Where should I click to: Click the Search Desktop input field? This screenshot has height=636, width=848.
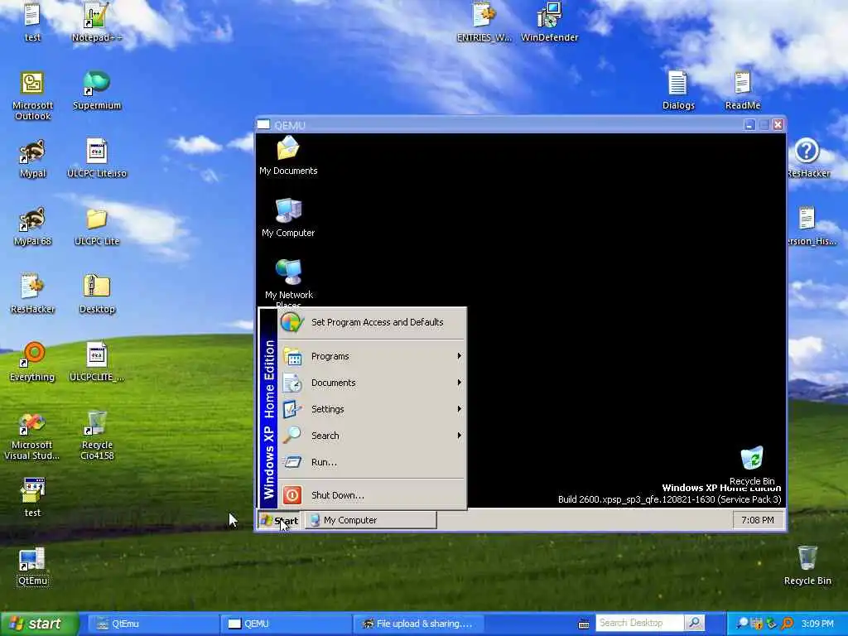pyautogui.click(x=640, y=623)
